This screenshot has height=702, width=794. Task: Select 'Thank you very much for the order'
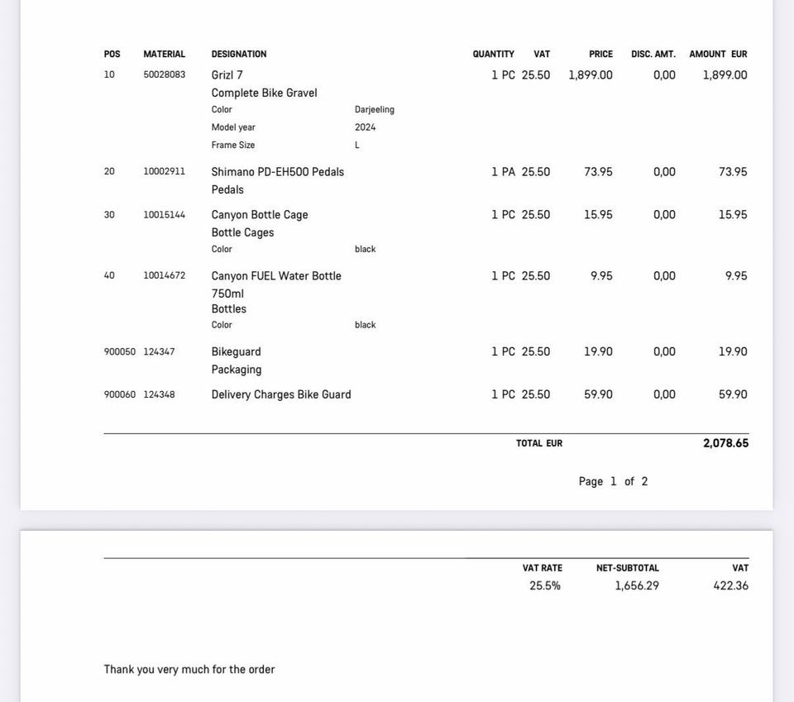click(x=189, y=669)
